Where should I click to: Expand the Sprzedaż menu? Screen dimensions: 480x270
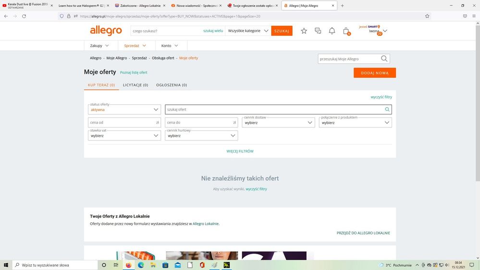click(x=135, y=46)
